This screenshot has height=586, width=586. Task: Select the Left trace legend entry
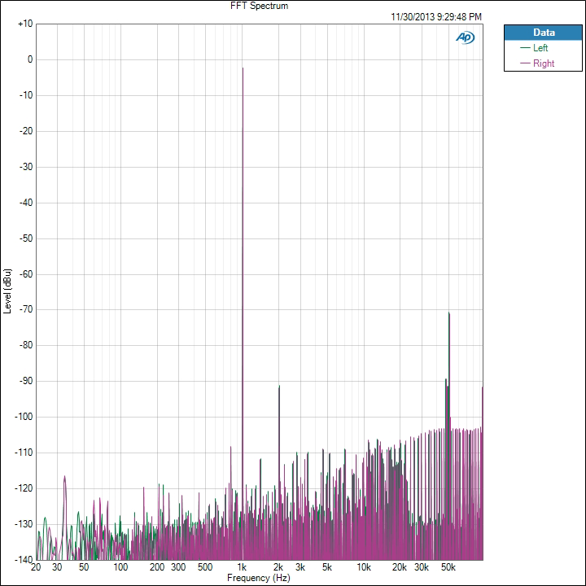[x=540, y=48]
